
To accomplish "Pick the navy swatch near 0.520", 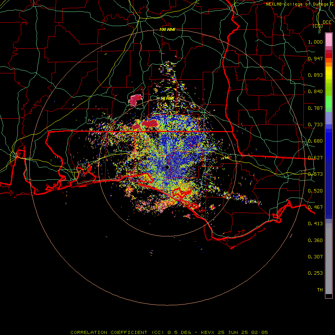I will pyautogui.click(x=329, y=190).
